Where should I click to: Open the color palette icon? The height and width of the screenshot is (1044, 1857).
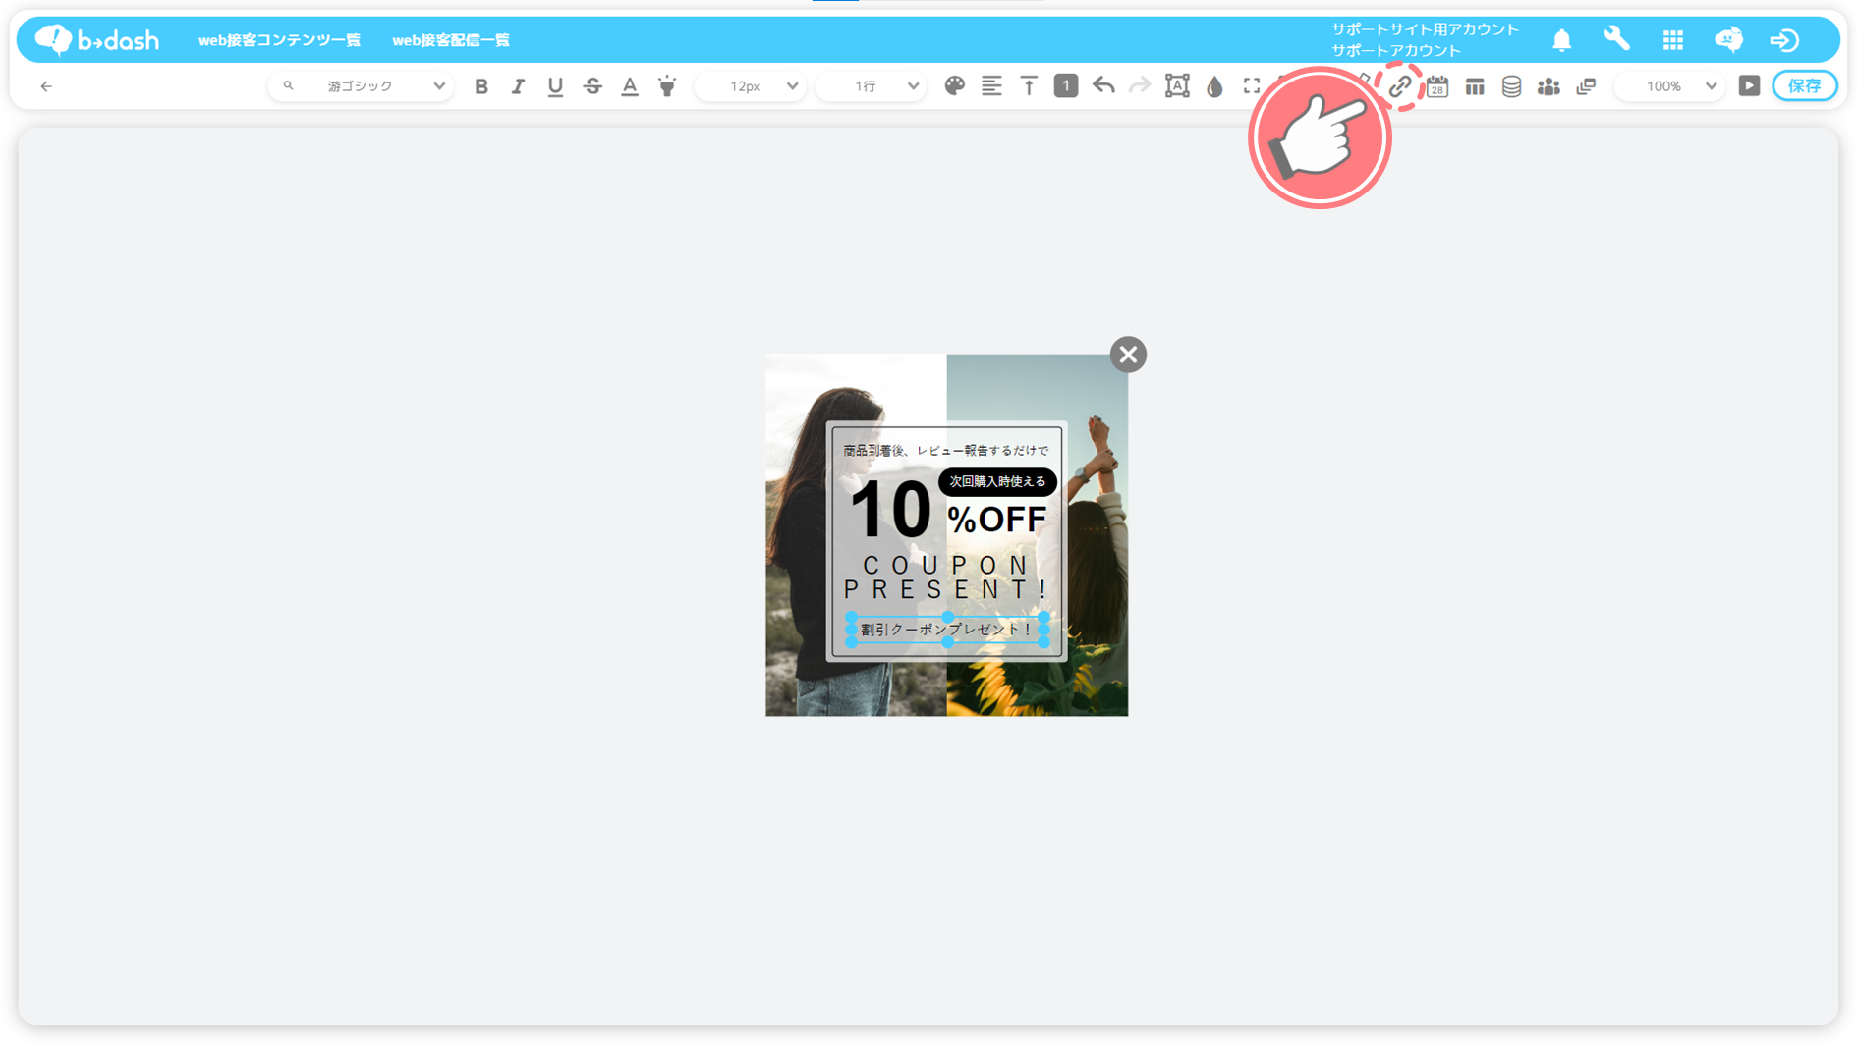pyautogui.click(x=954, y=86)
